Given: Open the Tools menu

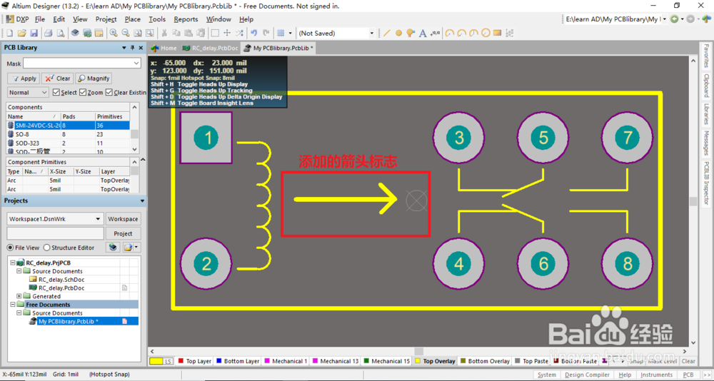Looking at the screenshot, I should tap(157, 19).
